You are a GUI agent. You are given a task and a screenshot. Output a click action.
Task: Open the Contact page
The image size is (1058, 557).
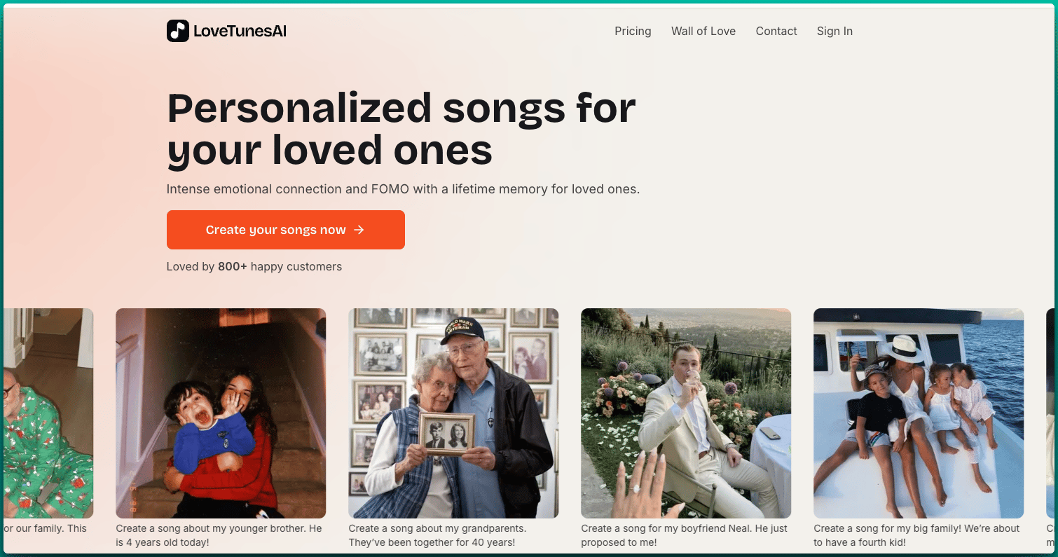776,31
